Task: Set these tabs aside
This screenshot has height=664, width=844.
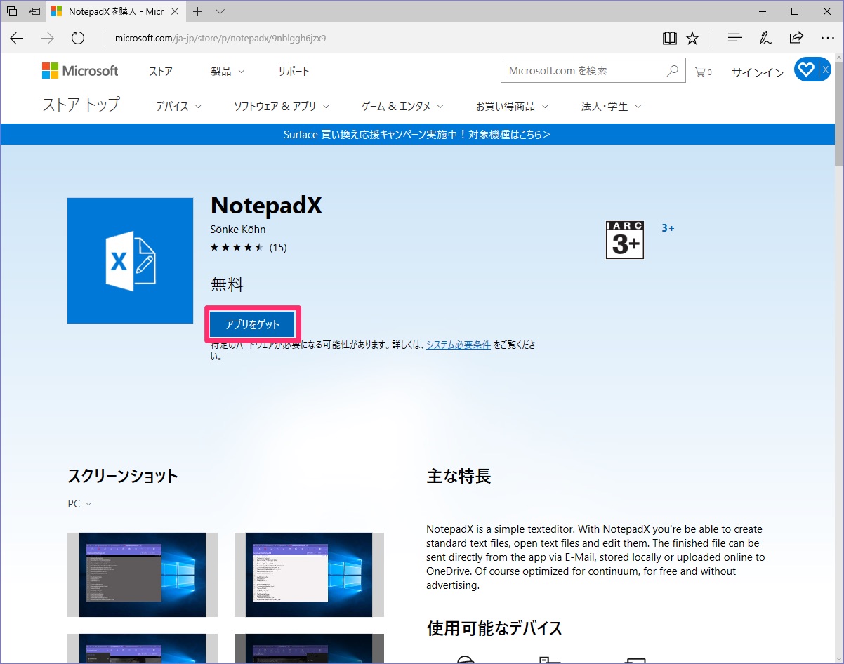Action: (x=34, y=11)
